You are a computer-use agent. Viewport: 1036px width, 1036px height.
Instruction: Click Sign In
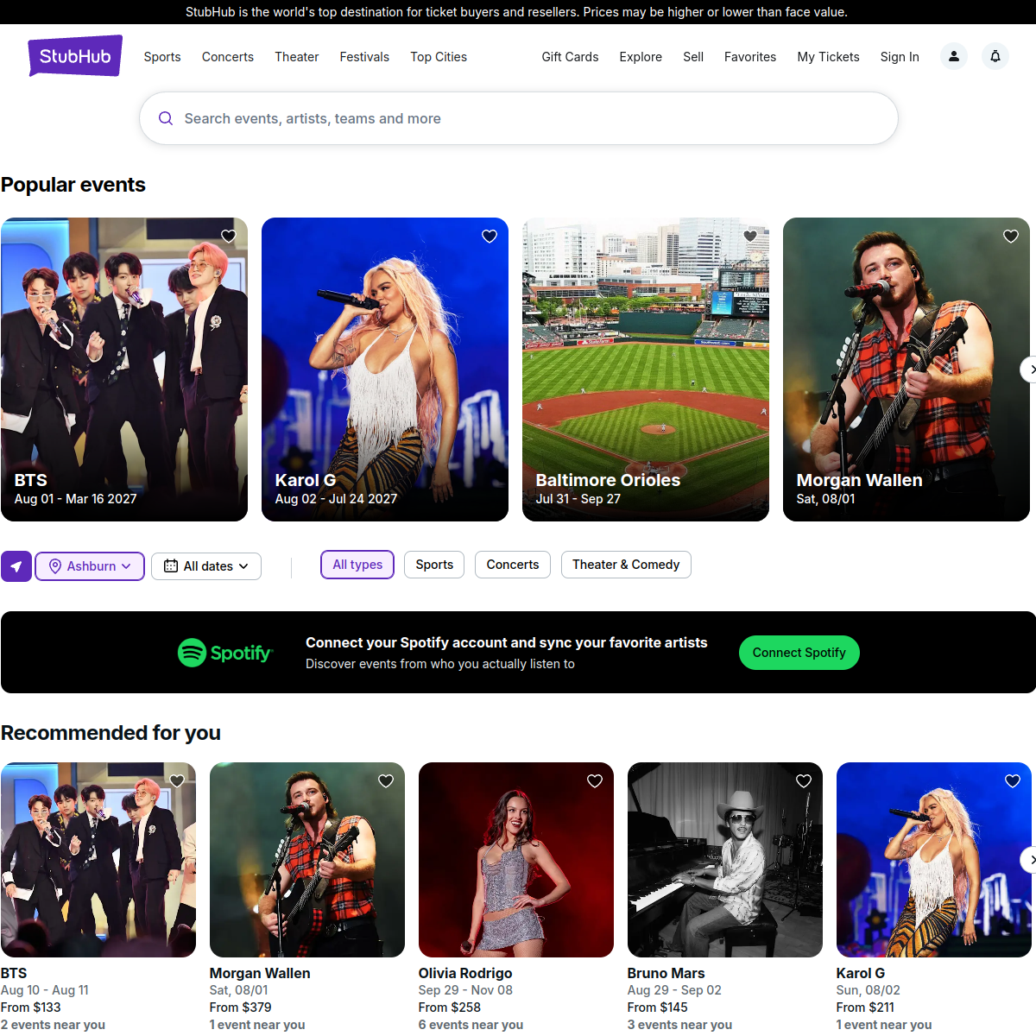[x=900, y=57]
